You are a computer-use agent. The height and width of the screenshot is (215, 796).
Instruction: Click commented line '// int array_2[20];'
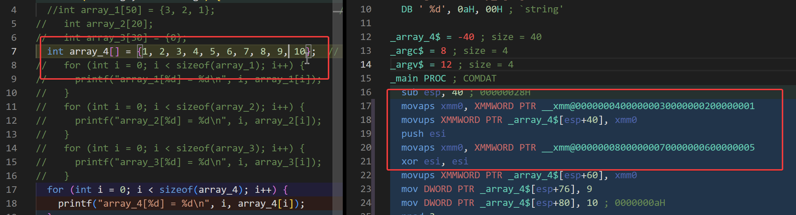pyautogui.click(x=108, y=24)
